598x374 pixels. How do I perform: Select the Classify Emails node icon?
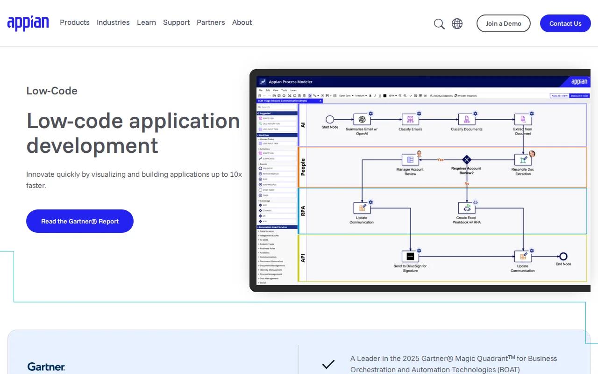(410, 120)
